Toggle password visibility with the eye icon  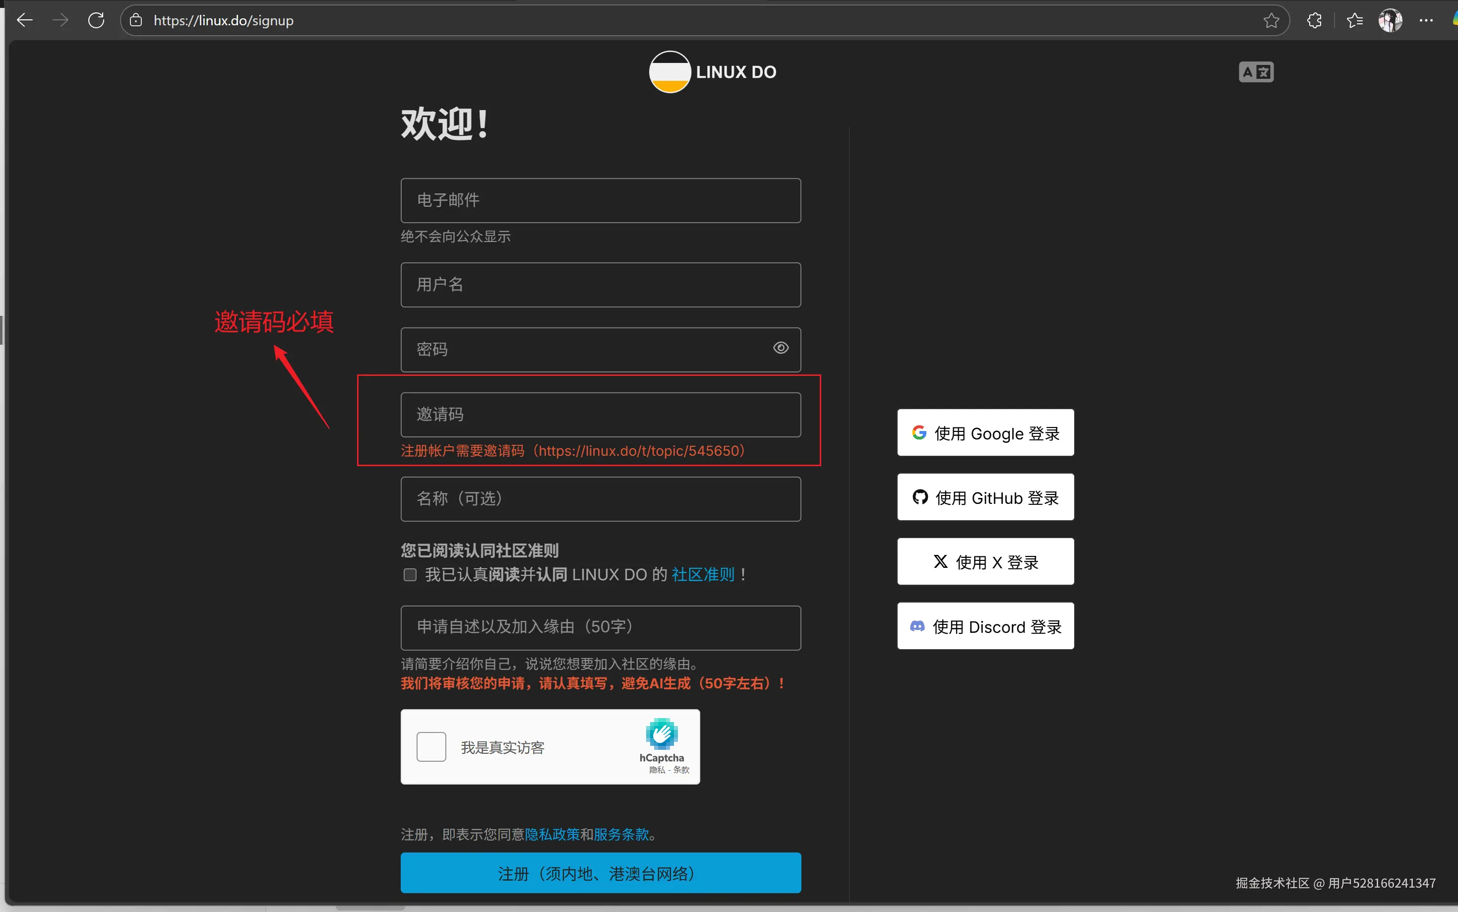781,348
